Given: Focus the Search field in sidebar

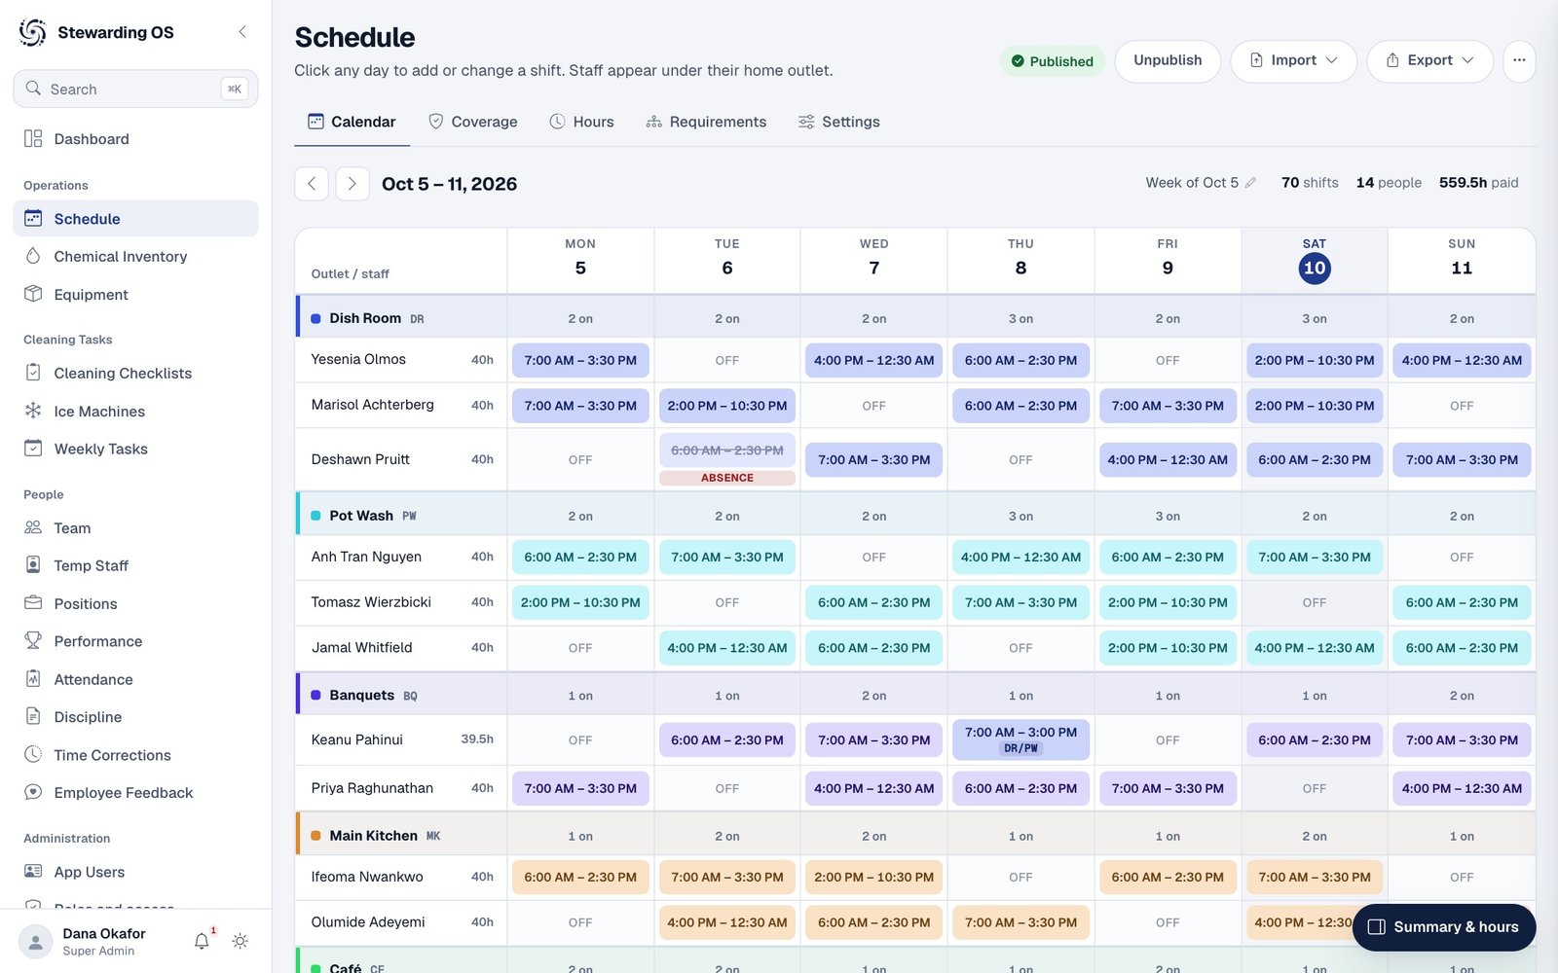Looking at the screenshot, I should point(135,89).
